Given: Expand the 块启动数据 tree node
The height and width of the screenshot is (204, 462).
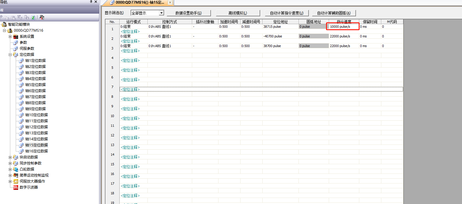Looking at the screenshot, I should (10, 157).
